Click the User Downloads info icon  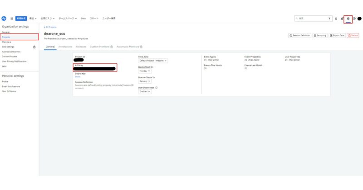pyautogui.click(x=157, y=88)
